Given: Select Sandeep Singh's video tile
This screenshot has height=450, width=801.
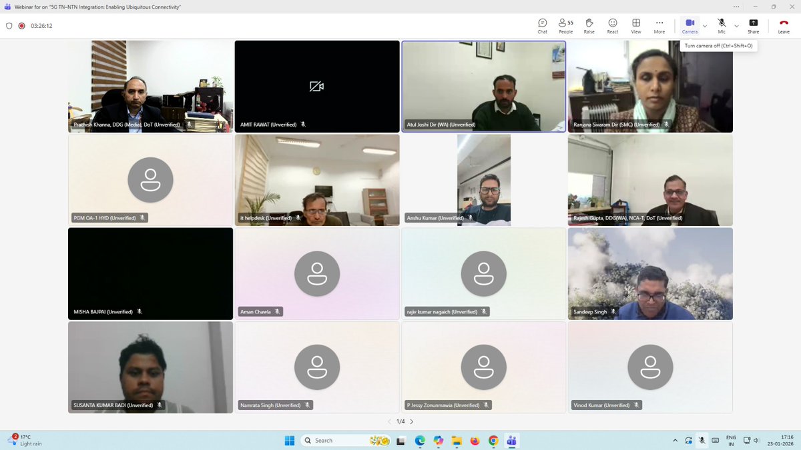Looking at the screenshot, I should pyautogui.click(x=650, y=274).
